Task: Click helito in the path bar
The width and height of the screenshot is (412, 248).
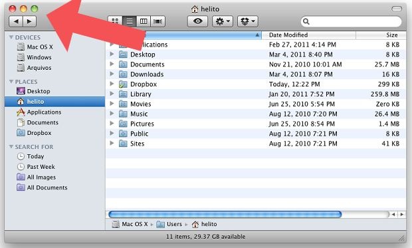Action: pos(204,224)
